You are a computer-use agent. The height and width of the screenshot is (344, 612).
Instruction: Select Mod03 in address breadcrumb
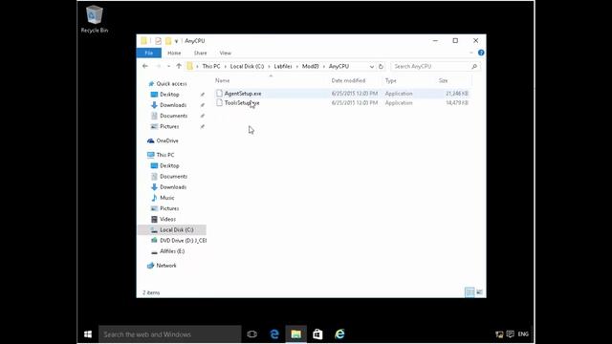point(310,66)
